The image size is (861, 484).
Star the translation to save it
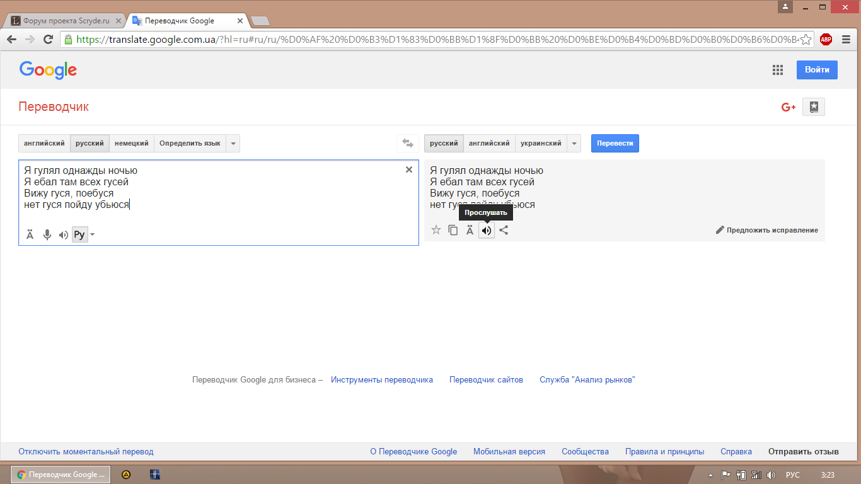436,230
